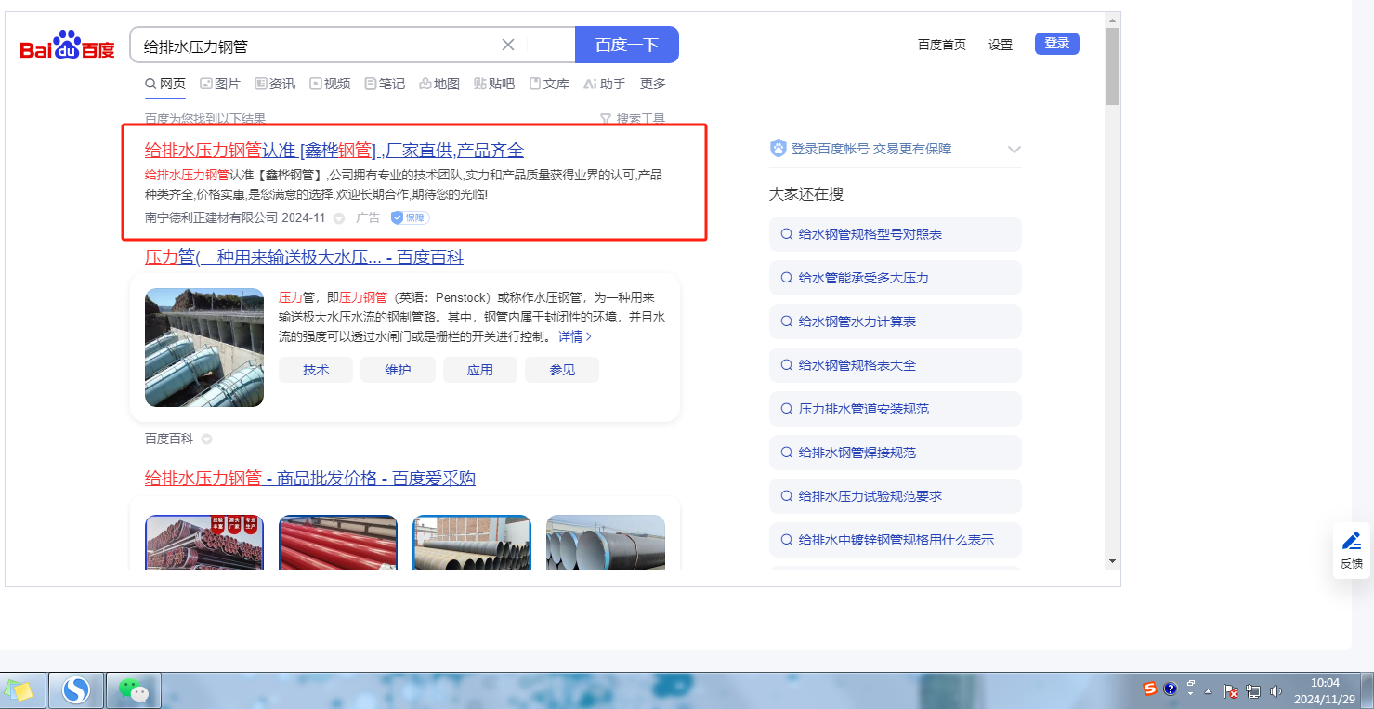1374x709 pixels.
Task: Click the taskbar clock showing 10:04
Action: coord(1324,690)
